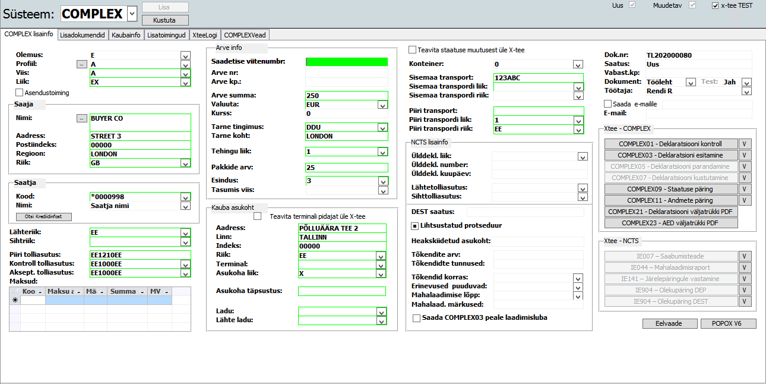
Task: Click the V button beside COMPLEX09
Action: 744,189
